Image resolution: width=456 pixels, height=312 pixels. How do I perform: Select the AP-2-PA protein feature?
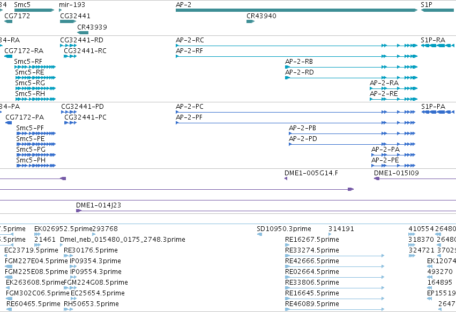coord(393,155)
